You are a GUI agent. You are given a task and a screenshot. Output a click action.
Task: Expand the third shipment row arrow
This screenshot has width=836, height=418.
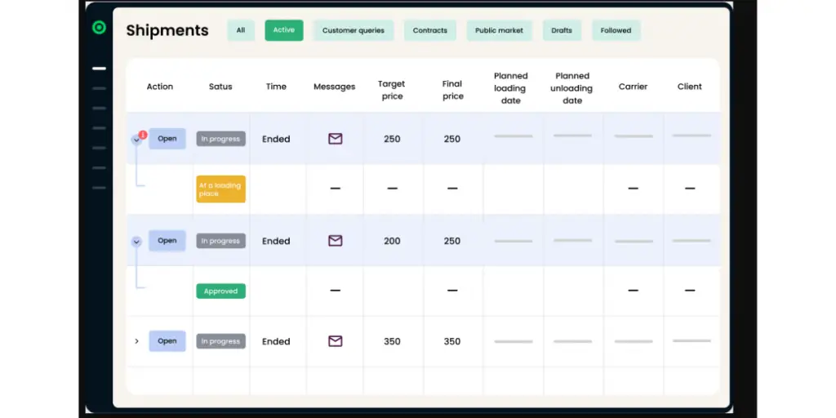tap(136, 341)
